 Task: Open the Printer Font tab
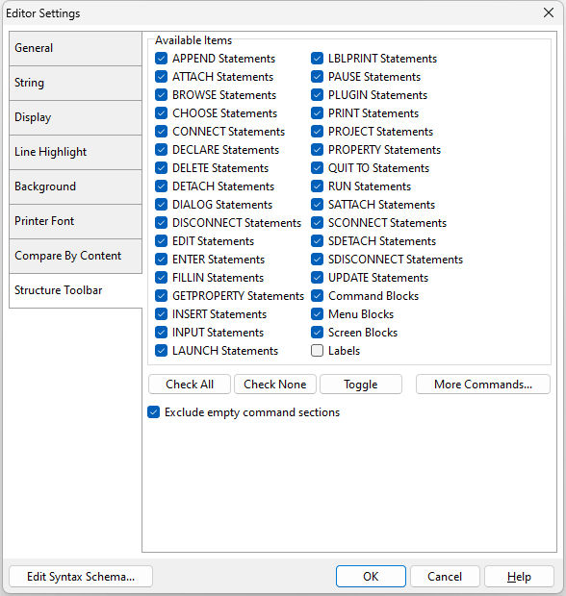click(x=75, y=221)
